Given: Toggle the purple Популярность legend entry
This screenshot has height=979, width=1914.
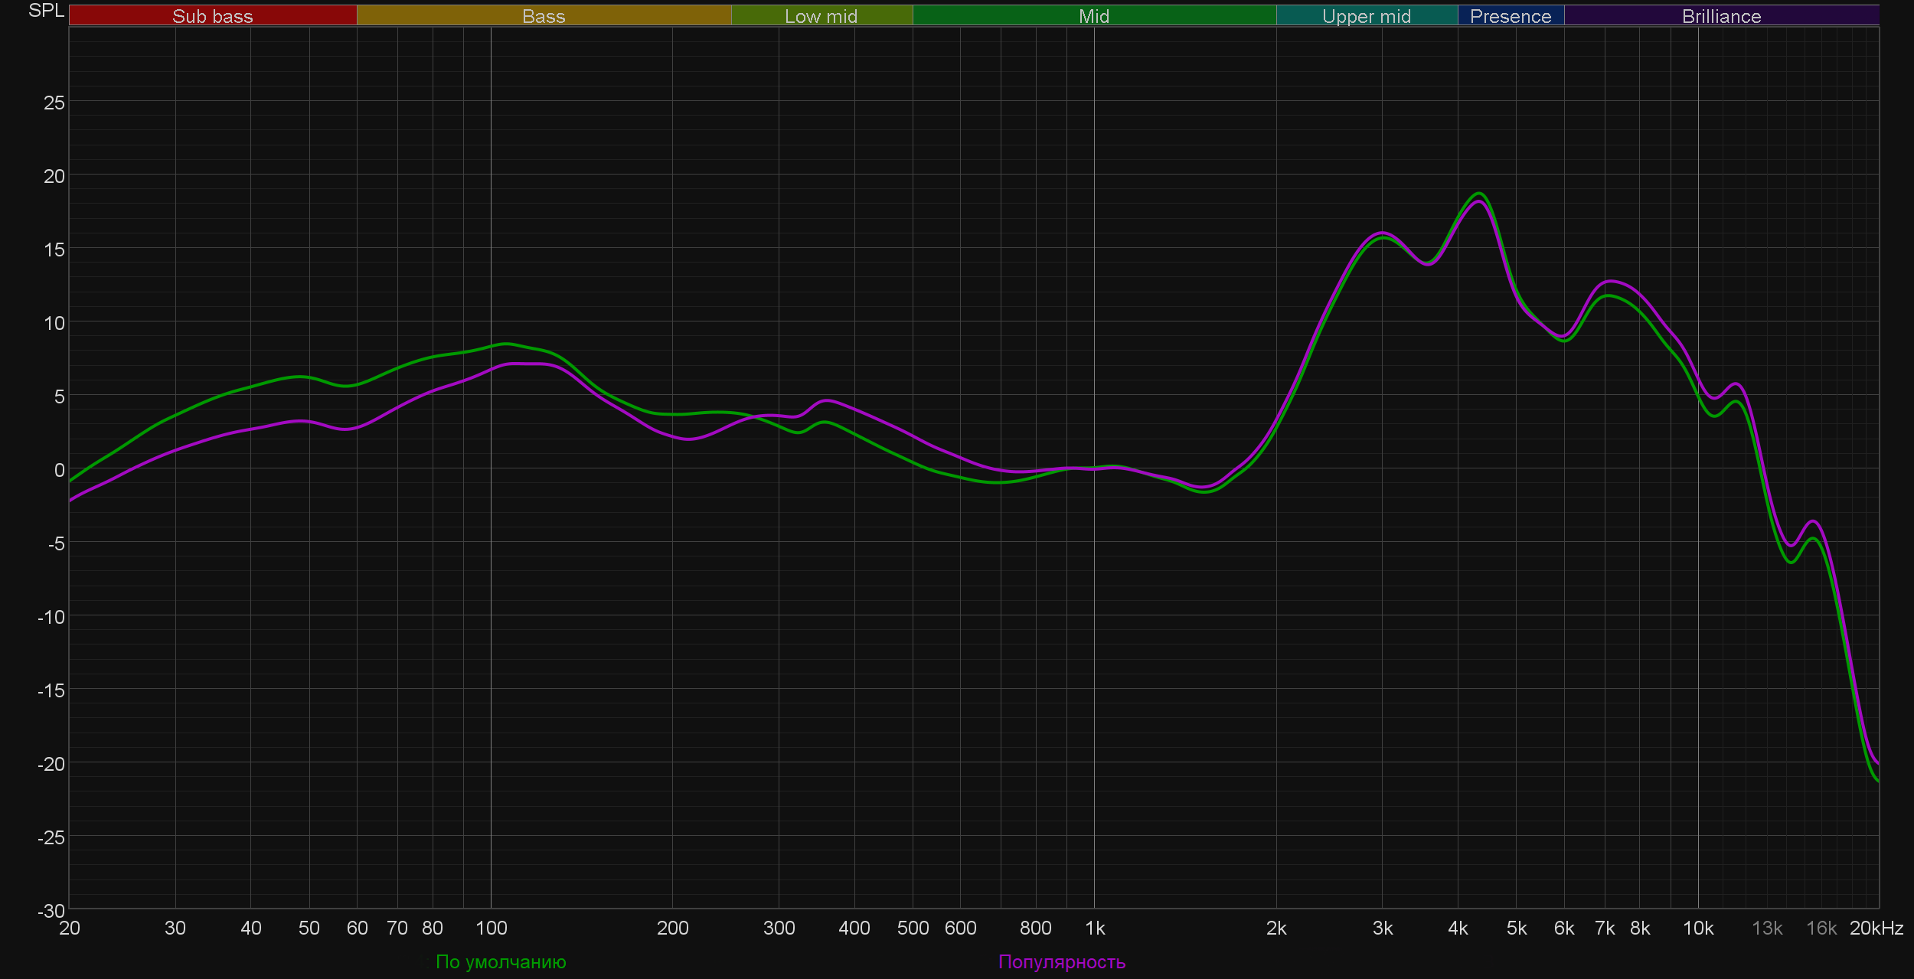Looking at the screenshot, I should [1061, 961].
